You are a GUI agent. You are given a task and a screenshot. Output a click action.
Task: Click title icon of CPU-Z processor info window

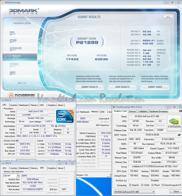(2, 100)
